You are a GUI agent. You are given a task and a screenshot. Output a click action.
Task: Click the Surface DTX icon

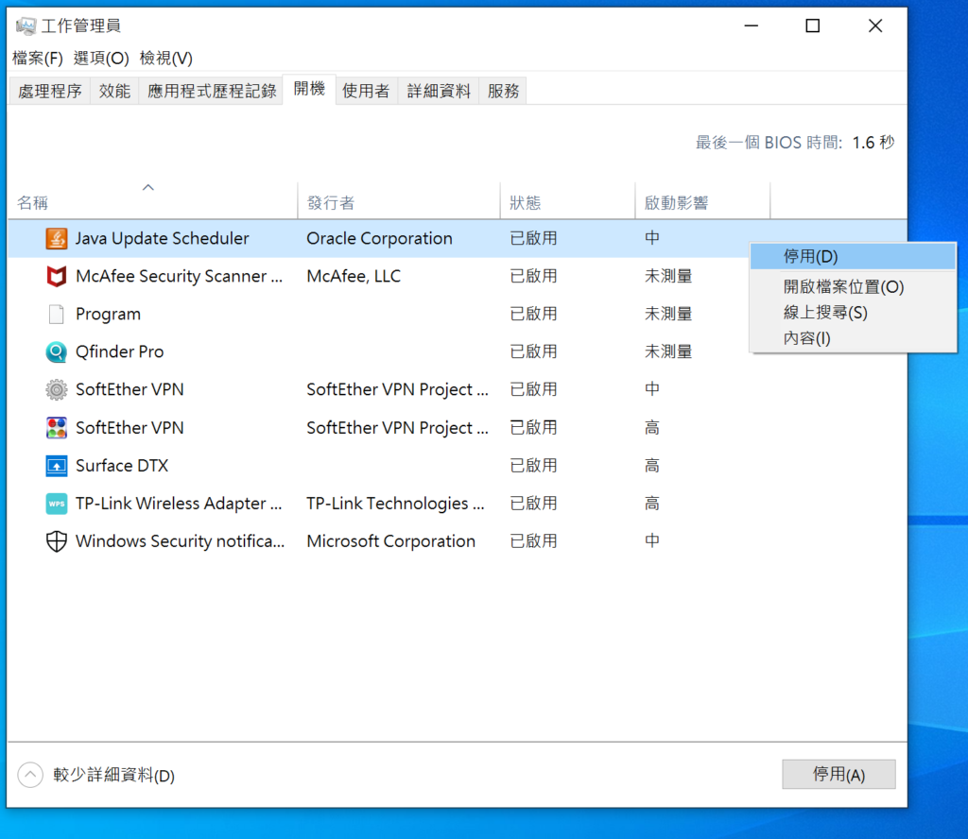click(x=56, y=466)
